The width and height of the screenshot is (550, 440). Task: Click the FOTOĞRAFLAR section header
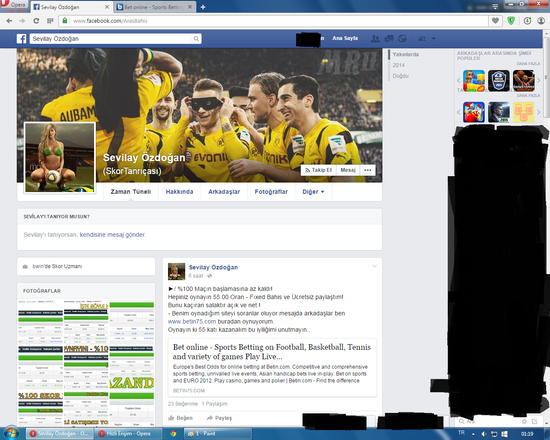[x=42, y=291]
